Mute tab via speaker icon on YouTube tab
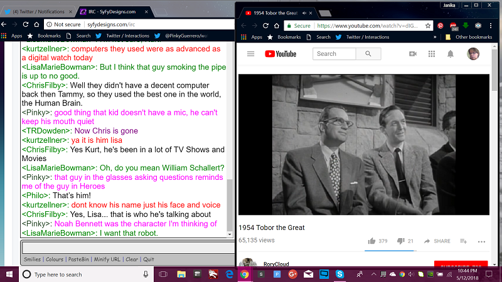Viewport: 502px width, 282px height. pos(304,13)
